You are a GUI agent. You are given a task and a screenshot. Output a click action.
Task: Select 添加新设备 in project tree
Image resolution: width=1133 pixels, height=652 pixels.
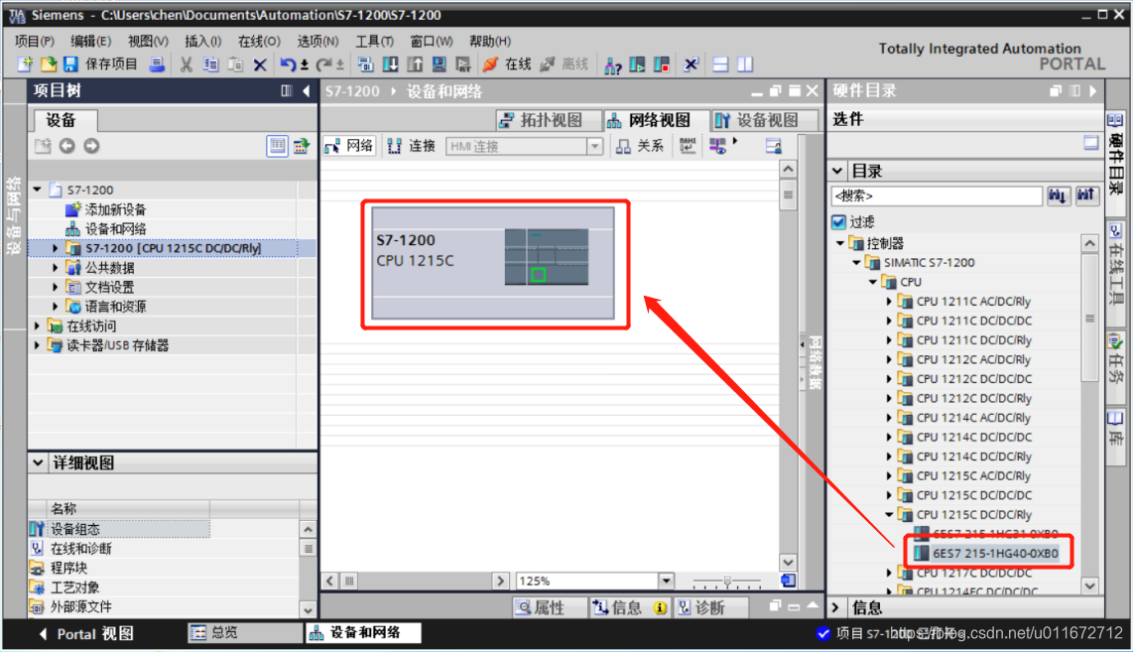point(116,209)
